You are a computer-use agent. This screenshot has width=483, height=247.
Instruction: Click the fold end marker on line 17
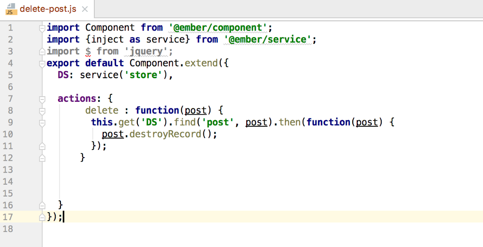point(42,217)
